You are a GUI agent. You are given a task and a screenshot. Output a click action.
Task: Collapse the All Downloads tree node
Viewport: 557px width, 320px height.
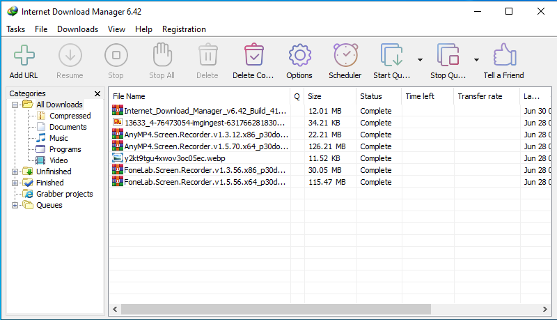(15, 105)
